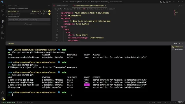Select second bash terminal in list

(x=178, y=49)
